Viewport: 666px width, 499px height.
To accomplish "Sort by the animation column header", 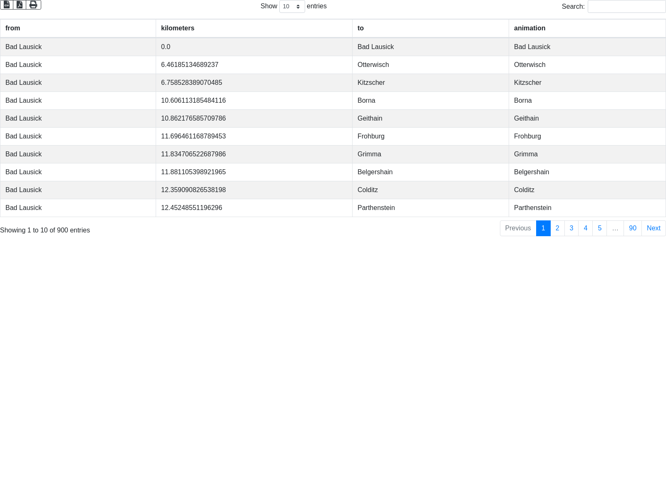I will 529,28.
